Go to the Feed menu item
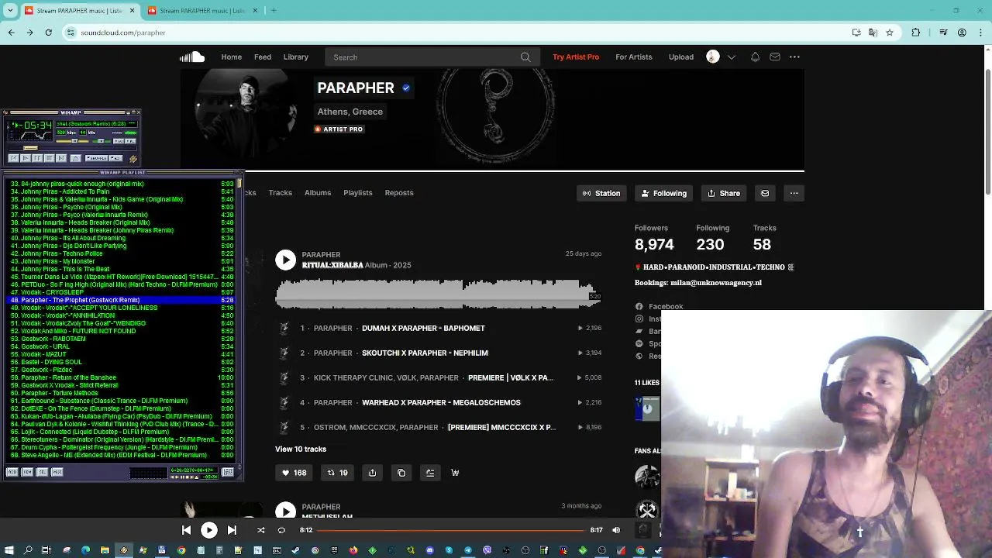This screenshot has height=558, width=992. coord(263,57)
